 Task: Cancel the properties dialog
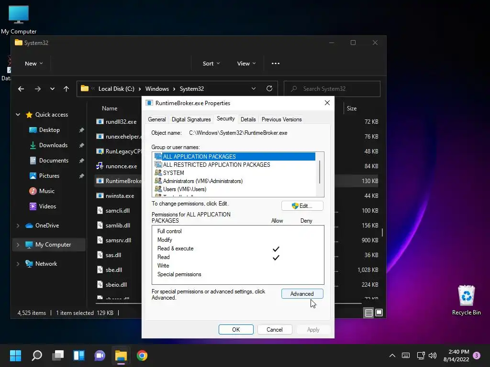pos(274,330)
